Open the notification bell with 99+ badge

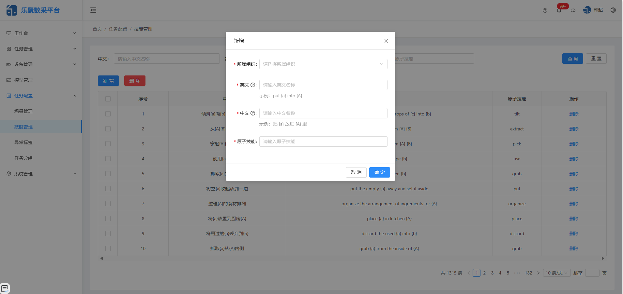point(559,10)
